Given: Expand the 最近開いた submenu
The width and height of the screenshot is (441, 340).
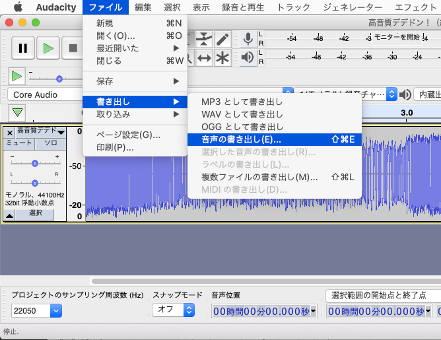Looking at the screenshot, I should coord(135,48).
